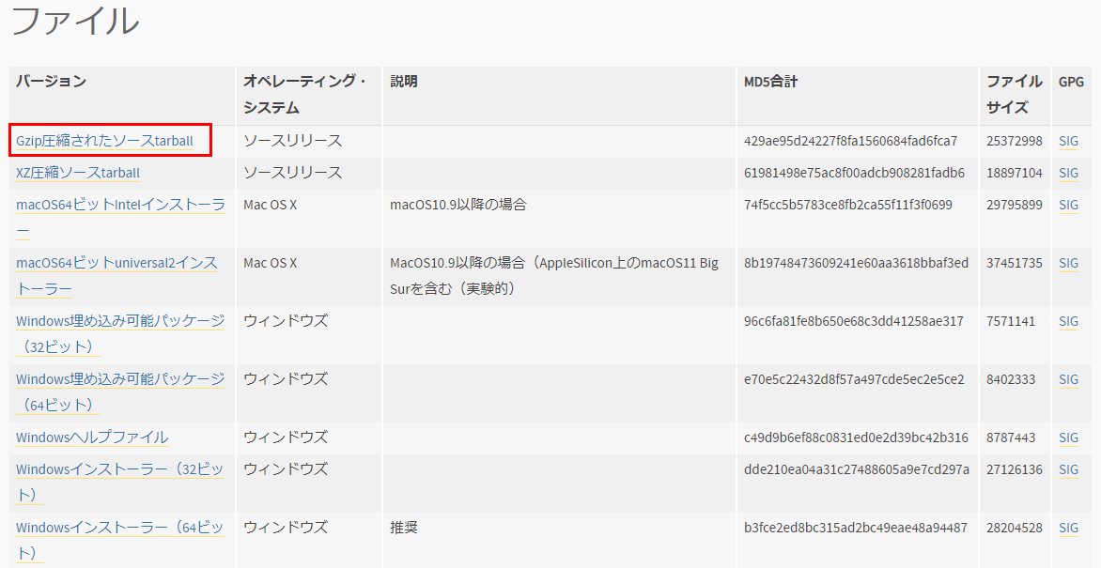Select file size 27126136
The height and width of the screenshot is (568, 1101).
1015,469
